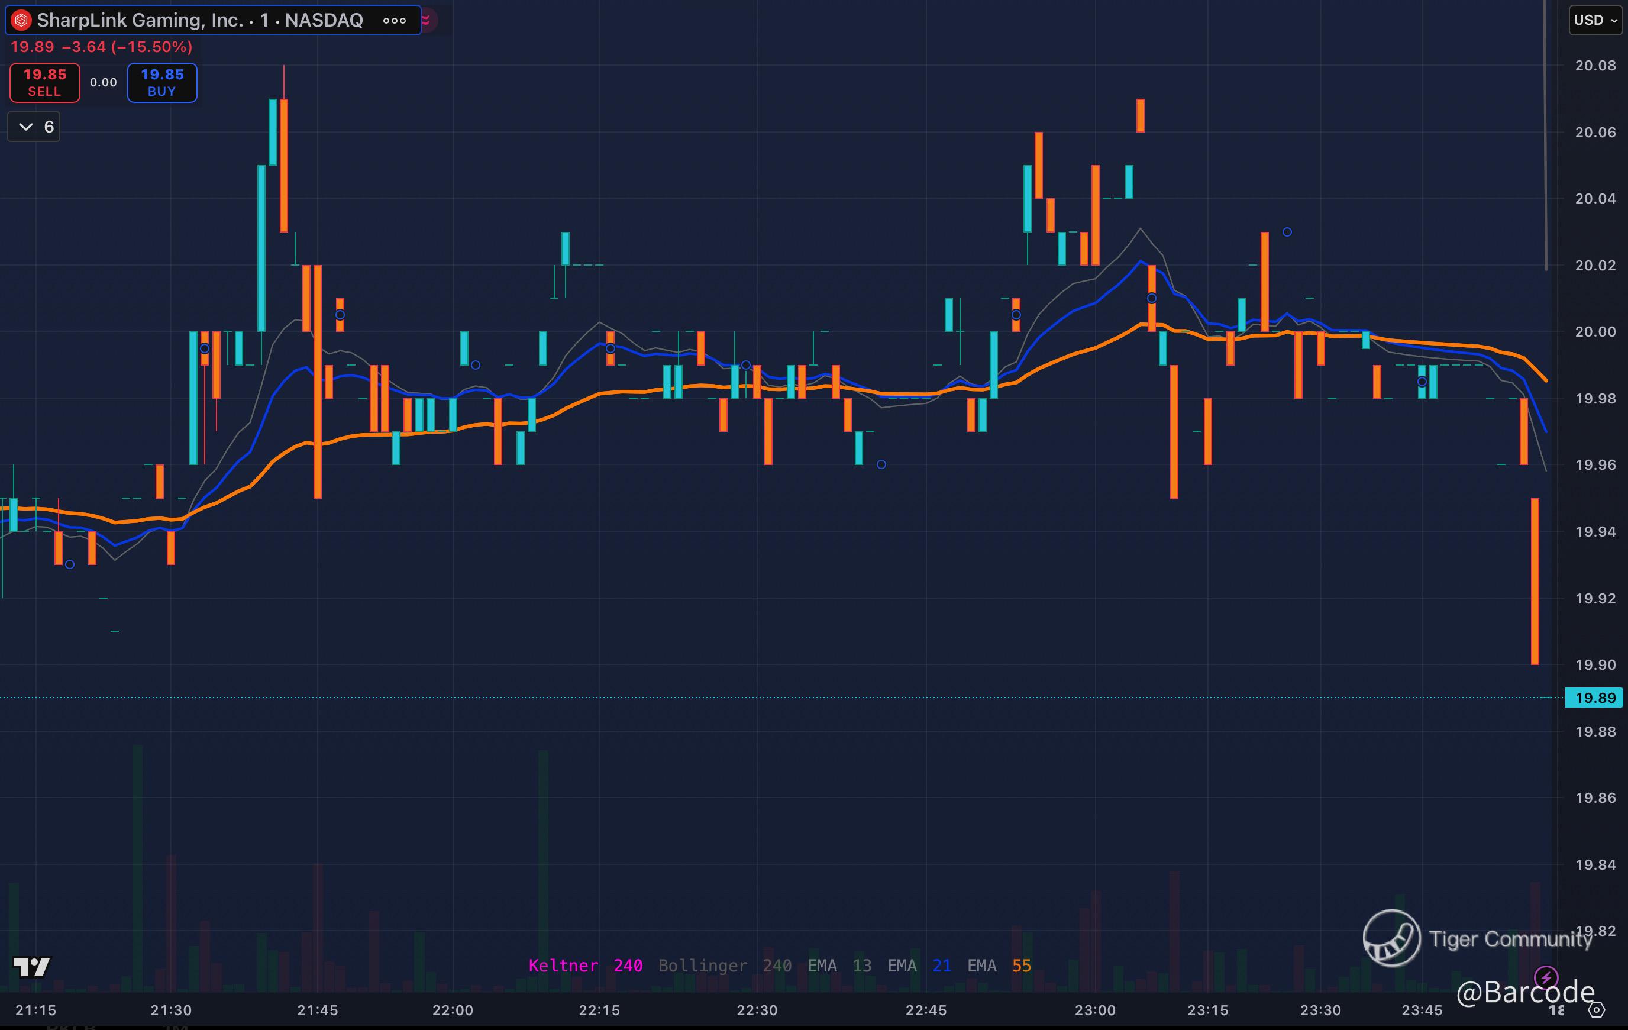
Task: Click the 19.89 current price label
Action: (1594, 698)
